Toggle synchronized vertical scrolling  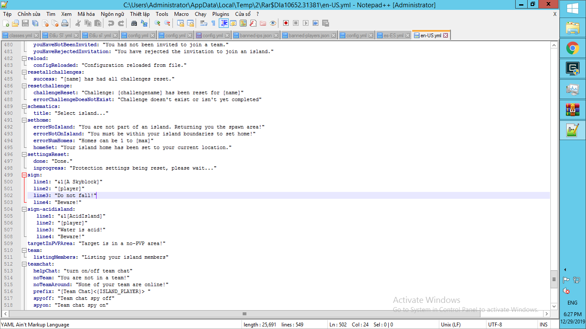click(181, 23)
